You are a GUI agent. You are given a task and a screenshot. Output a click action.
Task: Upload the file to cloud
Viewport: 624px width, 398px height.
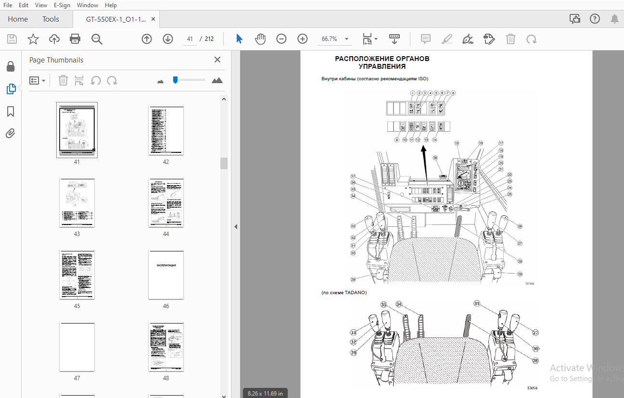(x=54, y=39)
